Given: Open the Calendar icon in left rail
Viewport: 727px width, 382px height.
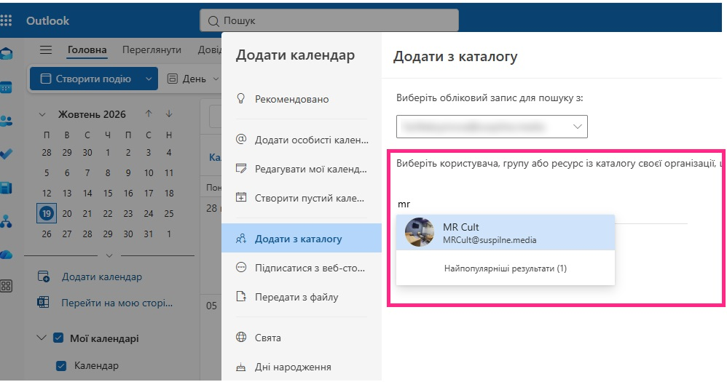Looking at the screenshot, I should pyautogui.click(x=6, y=87).
